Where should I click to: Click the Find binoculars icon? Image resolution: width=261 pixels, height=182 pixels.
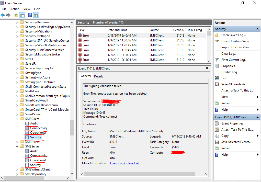[217, 78]
